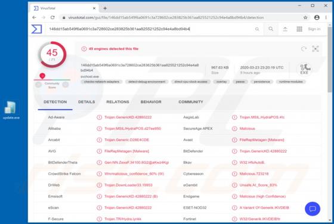Open the COMMUNITY tab
The image size is (334, 224).
[191, 102]
